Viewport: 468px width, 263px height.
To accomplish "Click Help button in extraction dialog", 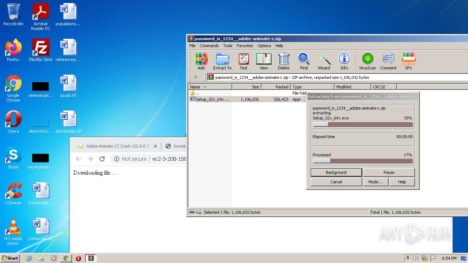I will 402,182.
